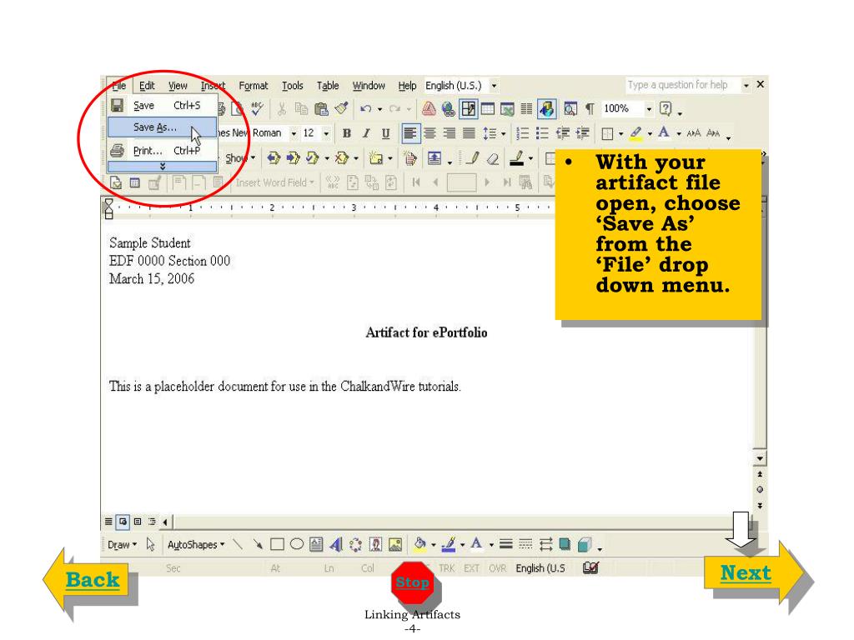Toggle Bold formatting button
This screenshot has height=640, width=854.
click(x=346, y=133)
